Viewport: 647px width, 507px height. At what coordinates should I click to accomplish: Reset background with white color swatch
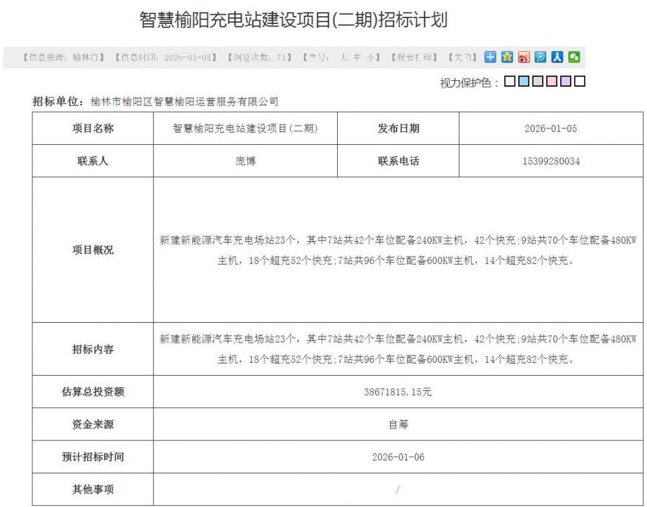coord(580,81)
